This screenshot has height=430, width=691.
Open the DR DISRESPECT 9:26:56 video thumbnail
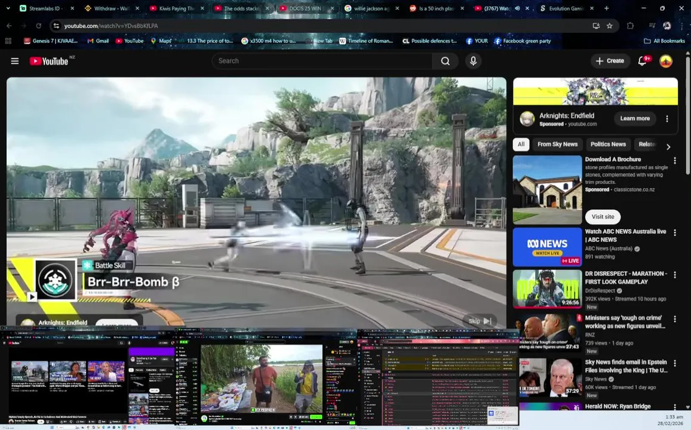coord(547,289)
